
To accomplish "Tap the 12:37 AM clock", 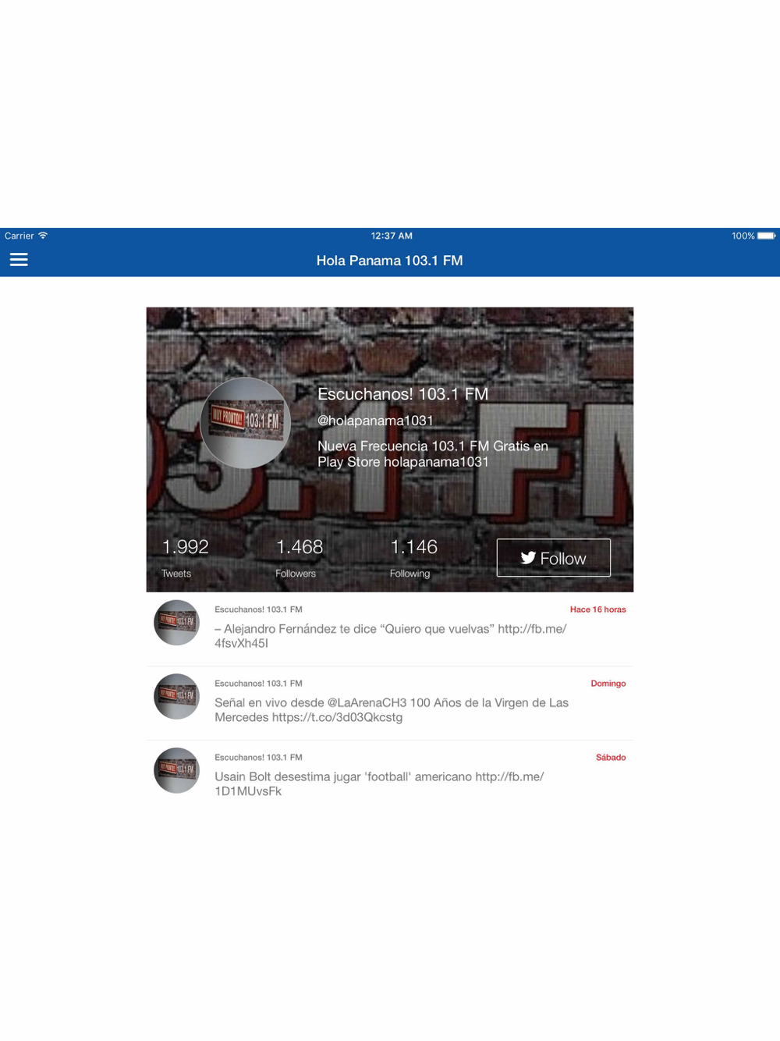I will [x=392, y=236].
